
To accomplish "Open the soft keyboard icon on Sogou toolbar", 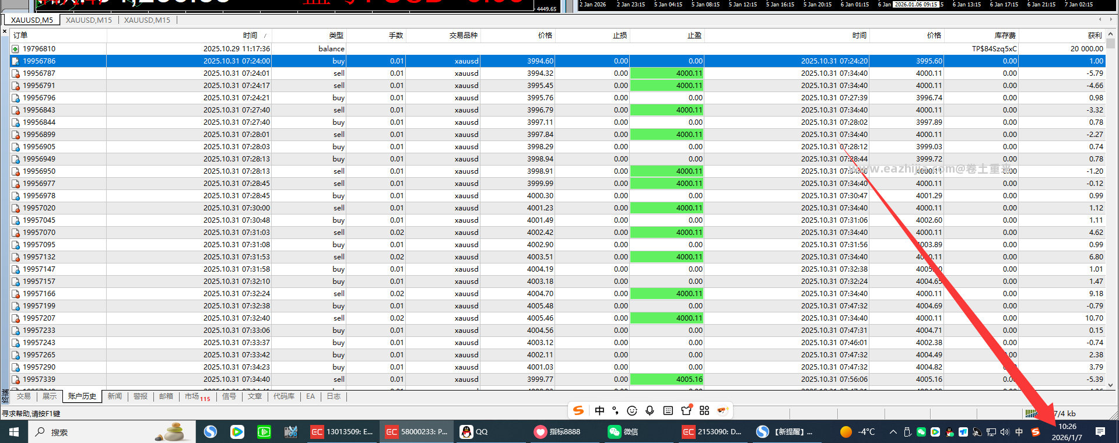I will (668, 411).
